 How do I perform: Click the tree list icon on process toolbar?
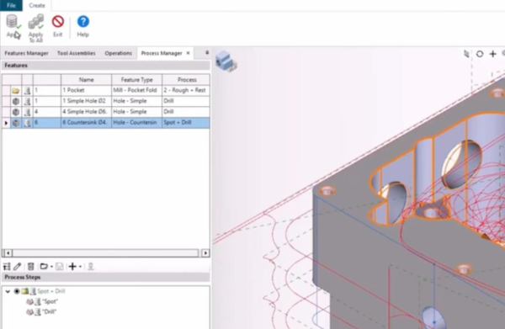(7, 267)
